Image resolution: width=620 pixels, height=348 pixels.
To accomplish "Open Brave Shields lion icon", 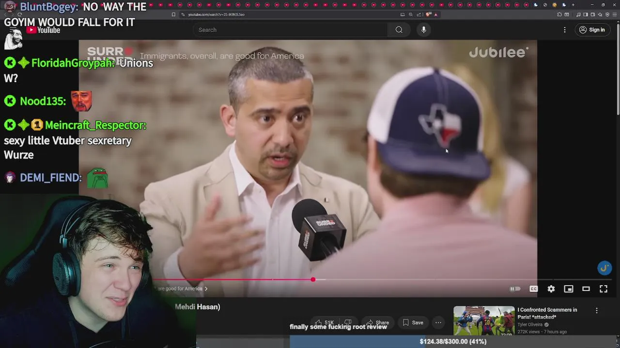I will point(428,14).
